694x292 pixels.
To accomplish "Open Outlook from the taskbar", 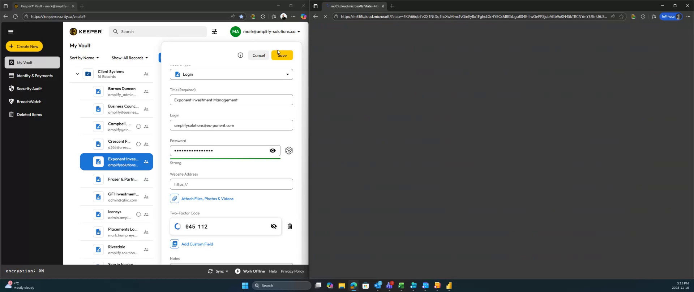I will click(378, 286).
